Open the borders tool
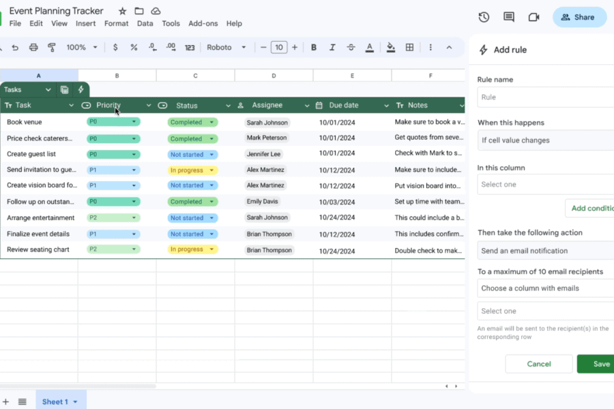Viewport: 614px width, 409px height. click(409, 47)
